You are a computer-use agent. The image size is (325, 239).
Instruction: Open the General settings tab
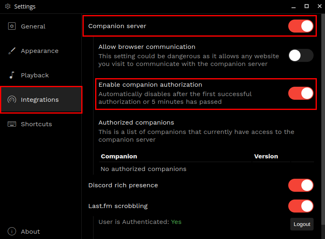tap(33, 26)
